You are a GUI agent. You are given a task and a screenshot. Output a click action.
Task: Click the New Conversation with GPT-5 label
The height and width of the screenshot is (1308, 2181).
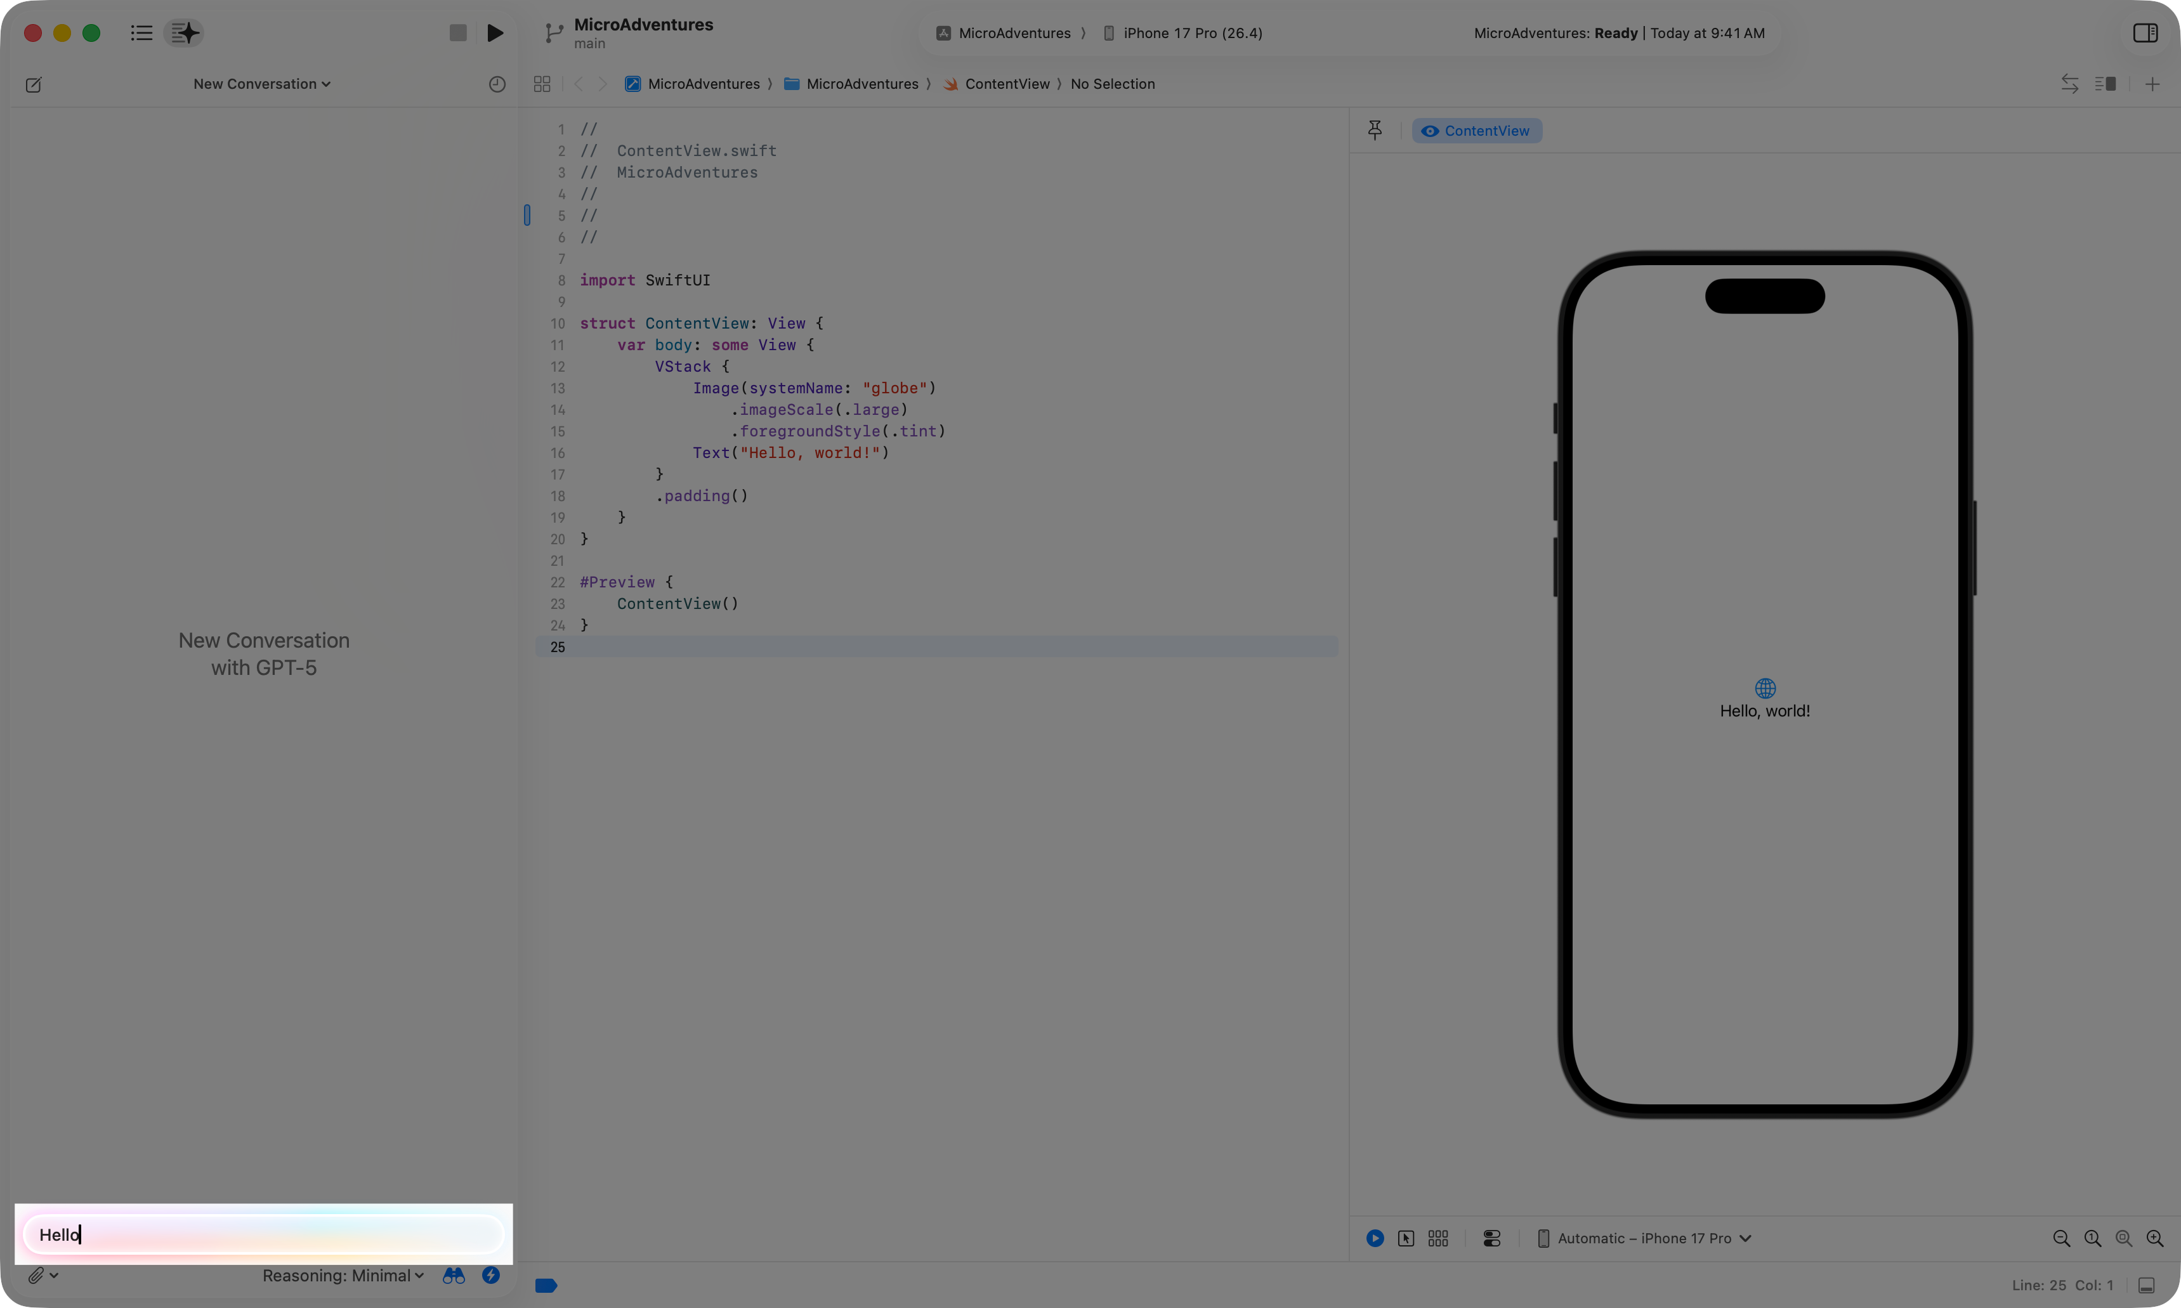(265, 654)
